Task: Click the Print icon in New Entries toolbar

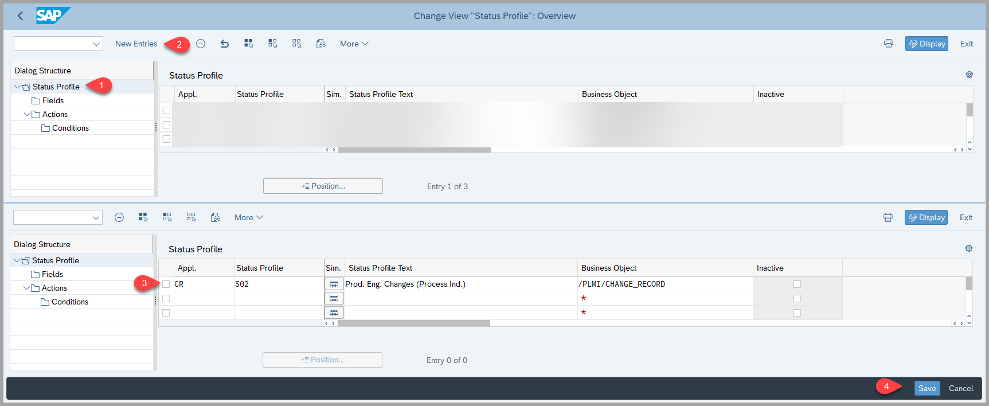Action: [888, 44]
